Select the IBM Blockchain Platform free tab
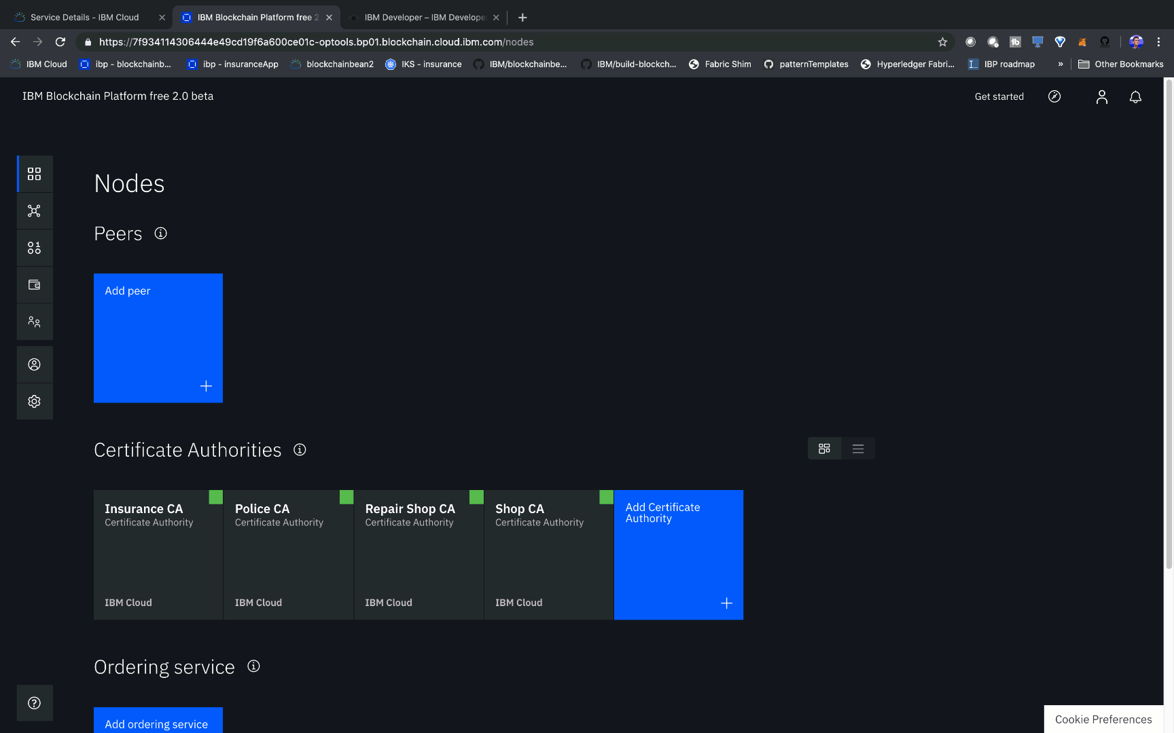Viewport: 1174px width, 733px height. (x=257, y=18)
